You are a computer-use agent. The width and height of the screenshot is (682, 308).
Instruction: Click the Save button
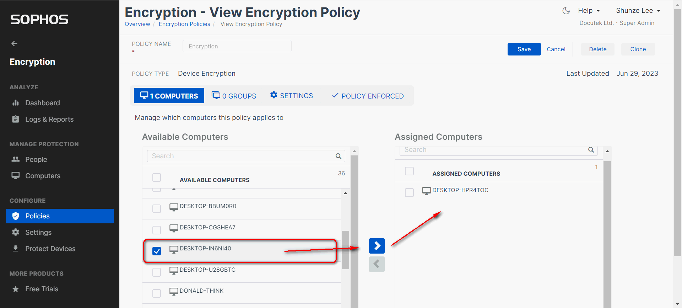pos(524,49)
